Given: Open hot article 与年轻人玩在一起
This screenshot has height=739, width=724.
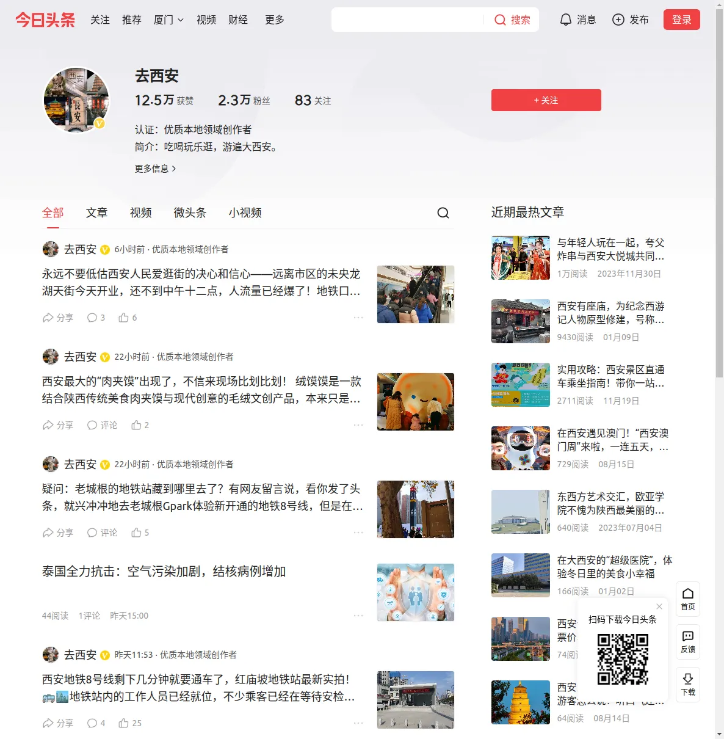Looking at the screenshot, I should tap(610, 249).
